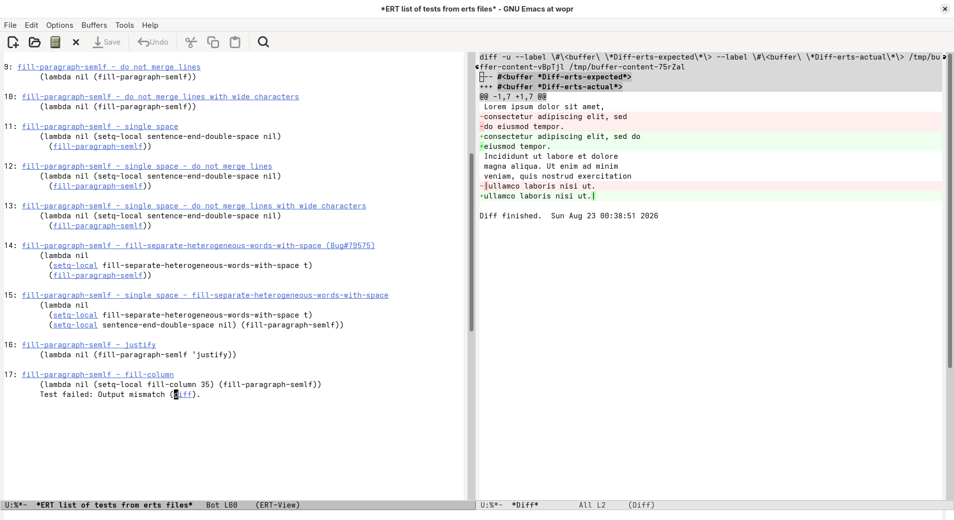
Task: Click 'All L2' position in Diff mode line
Action: click(x=592, y=505)
